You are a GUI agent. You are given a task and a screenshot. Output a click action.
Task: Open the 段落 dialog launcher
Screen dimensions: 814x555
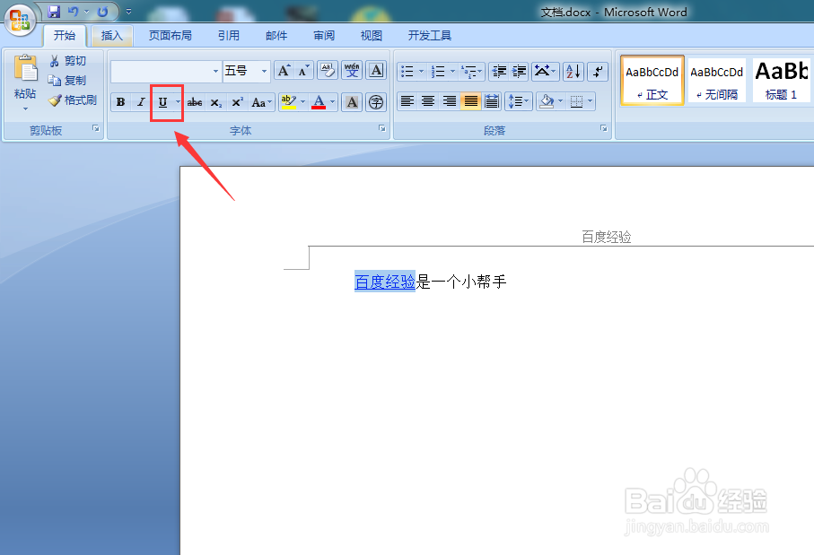click(x=604, y=128)
